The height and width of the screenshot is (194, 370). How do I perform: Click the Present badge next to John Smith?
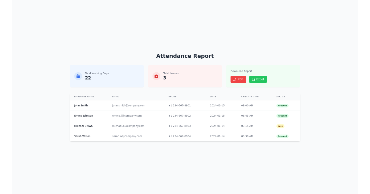282,105
